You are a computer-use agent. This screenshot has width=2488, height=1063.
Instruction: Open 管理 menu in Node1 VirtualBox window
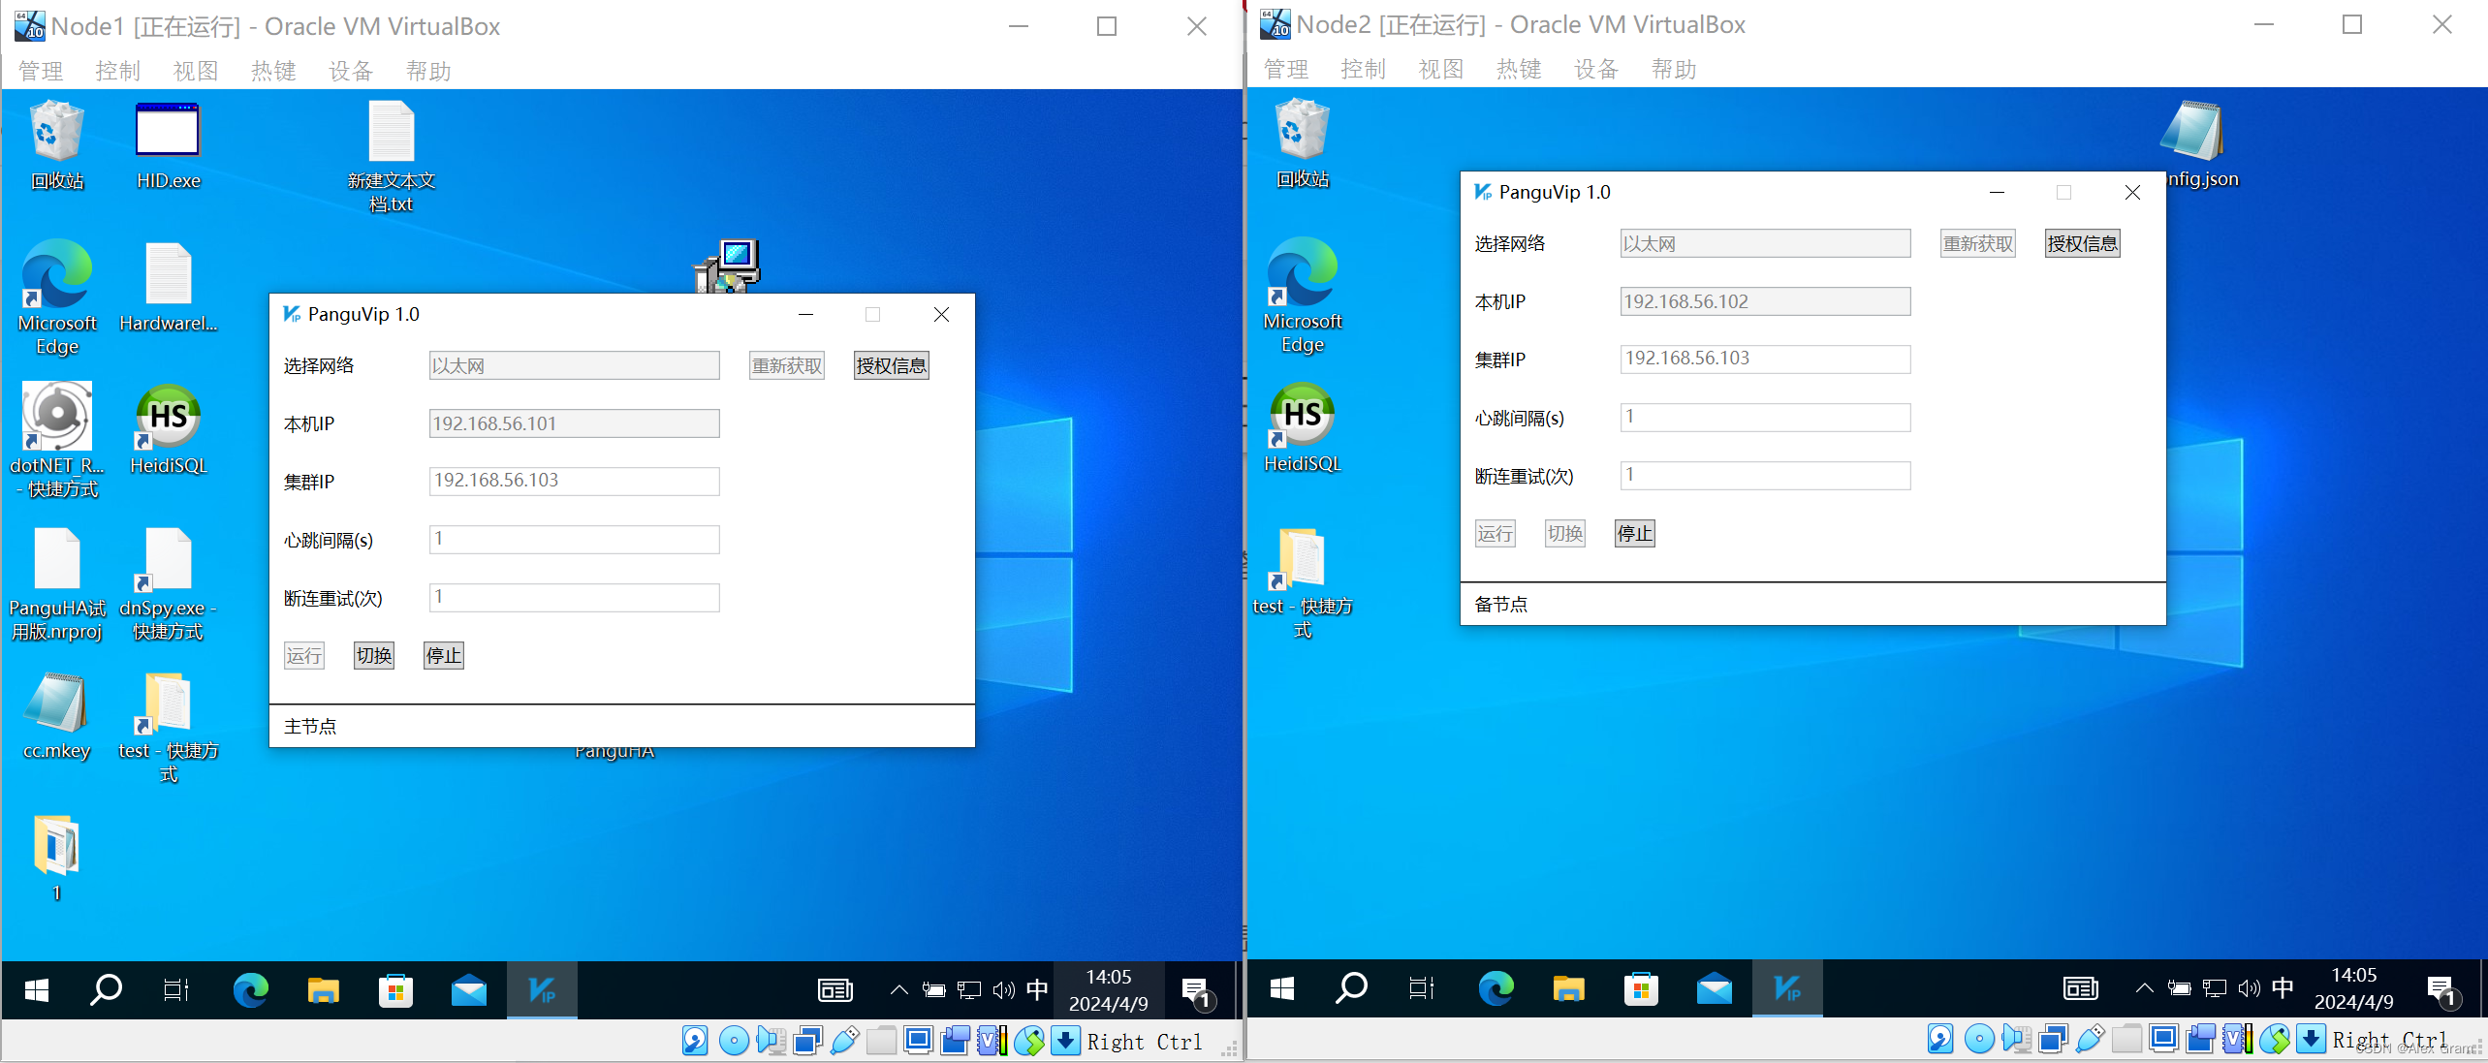pyautogui.click(x=41, y=71)
